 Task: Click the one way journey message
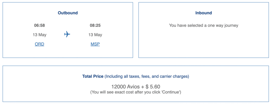204,26
